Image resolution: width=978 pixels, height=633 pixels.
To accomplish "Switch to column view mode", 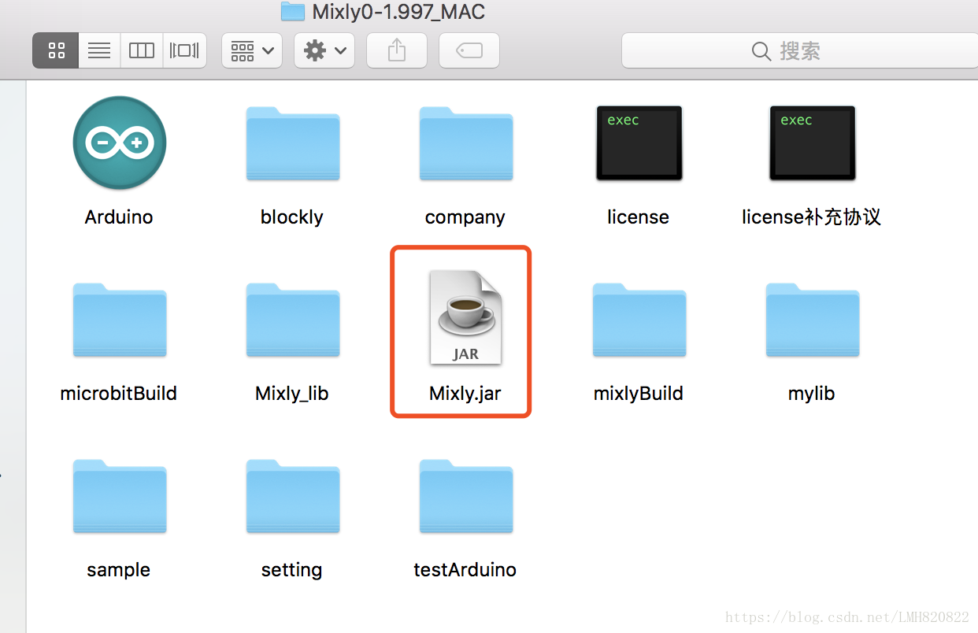I will 141,51.
